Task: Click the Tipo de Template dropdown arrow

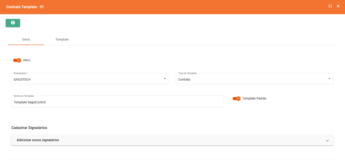Action: [x=329, y=79]
